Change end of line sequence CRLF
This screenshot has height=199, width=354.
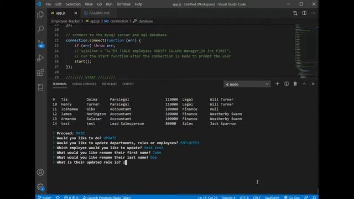coord(257,197)
